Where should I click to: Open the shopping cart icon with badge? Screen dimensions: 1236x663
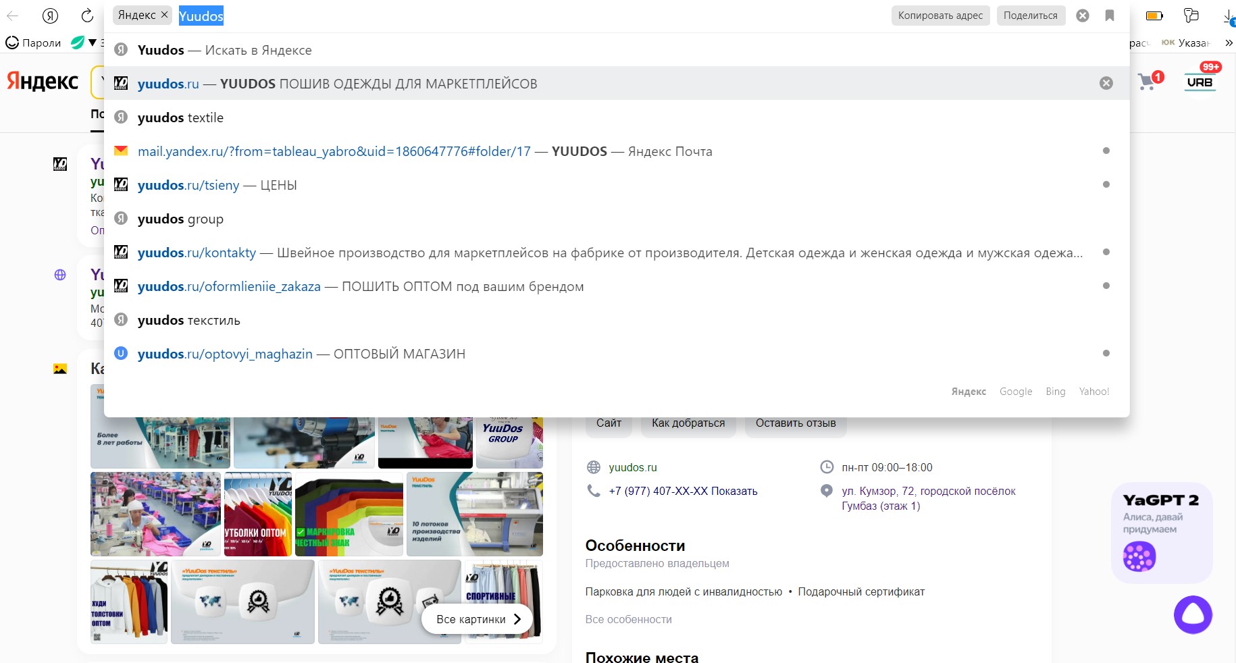[1150, 81]
